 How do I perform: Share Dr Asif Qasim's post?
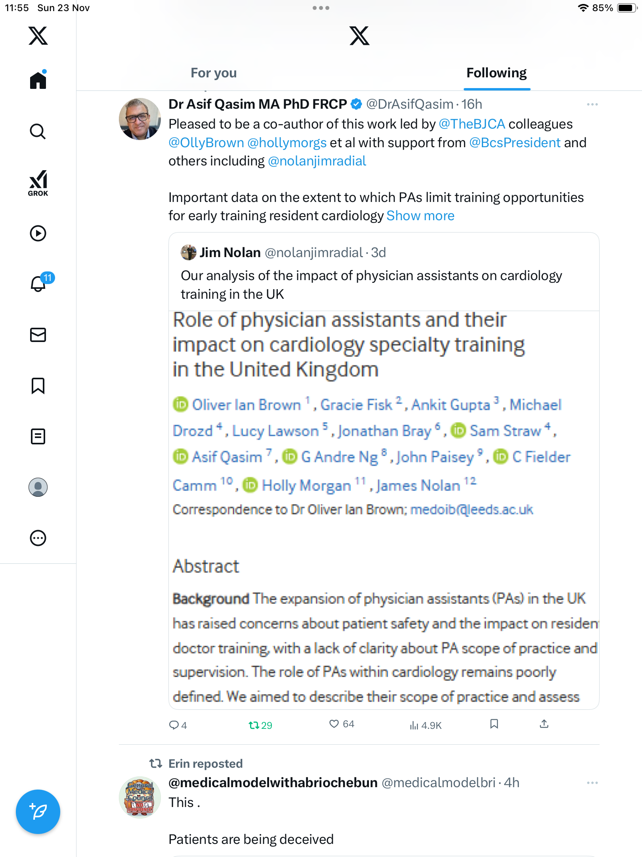pos(544,724)
